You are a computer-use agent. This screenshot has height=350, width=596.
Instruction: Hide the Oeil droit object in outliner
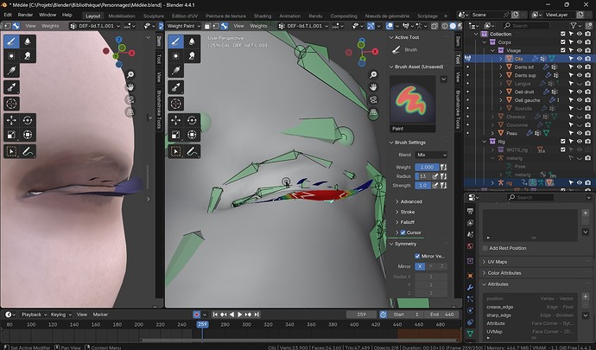tap(580, 92)
